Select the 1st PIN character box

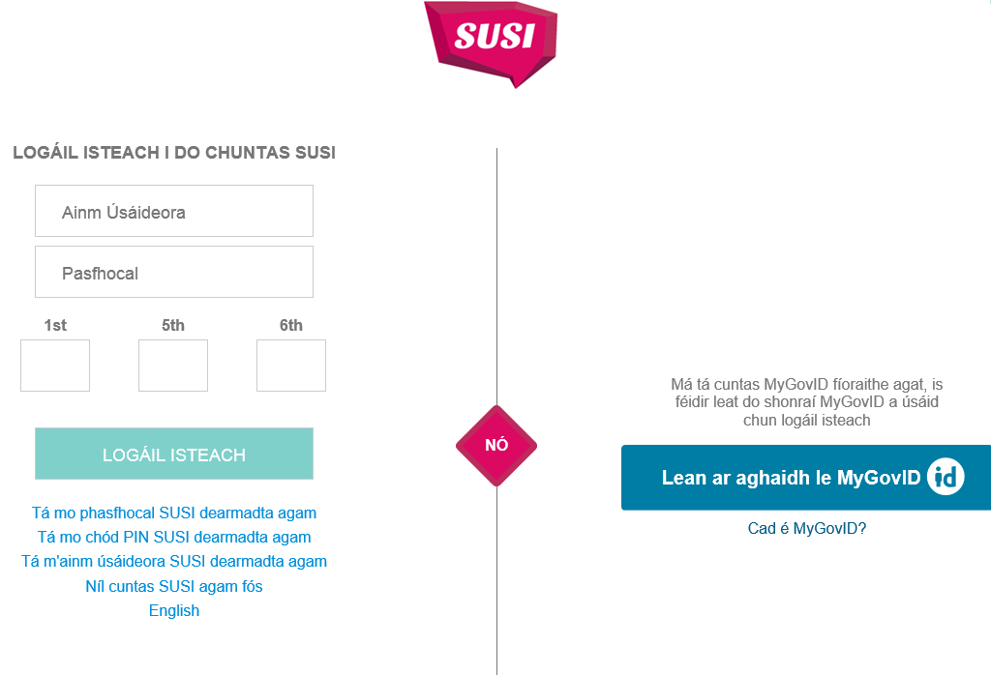coord(55,366)
